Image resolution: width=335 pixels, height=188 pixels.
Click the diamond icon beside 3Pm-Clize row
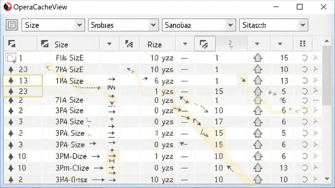tap(11, 168)
